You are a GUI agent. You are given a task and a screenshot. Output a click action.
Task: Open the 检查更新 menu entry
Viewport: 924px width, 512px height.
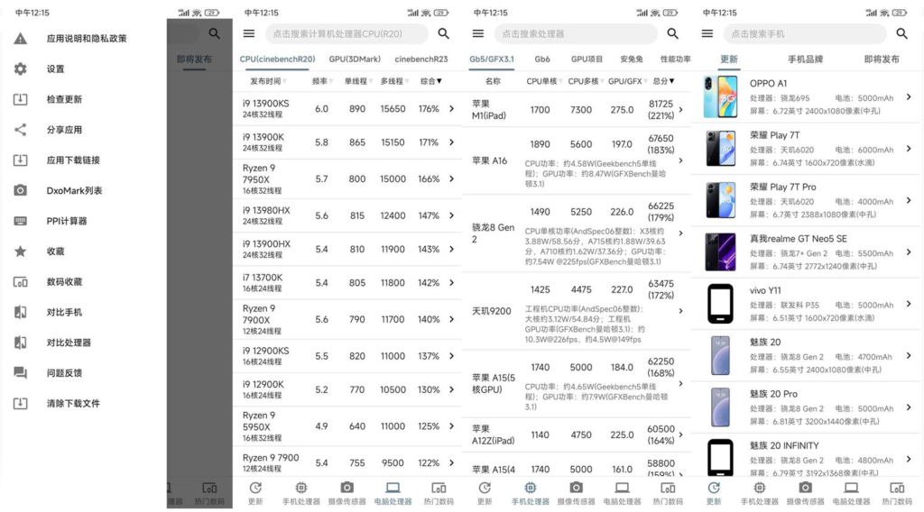pos(64,99)
